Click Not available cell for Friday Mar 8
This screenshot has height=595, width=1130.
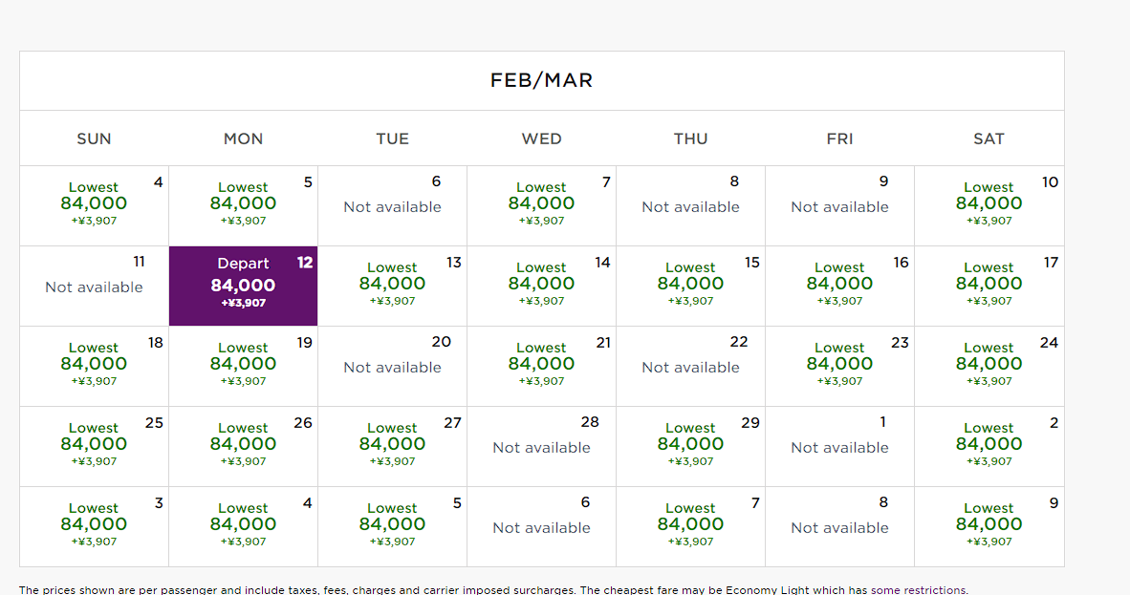click(840, 526)
